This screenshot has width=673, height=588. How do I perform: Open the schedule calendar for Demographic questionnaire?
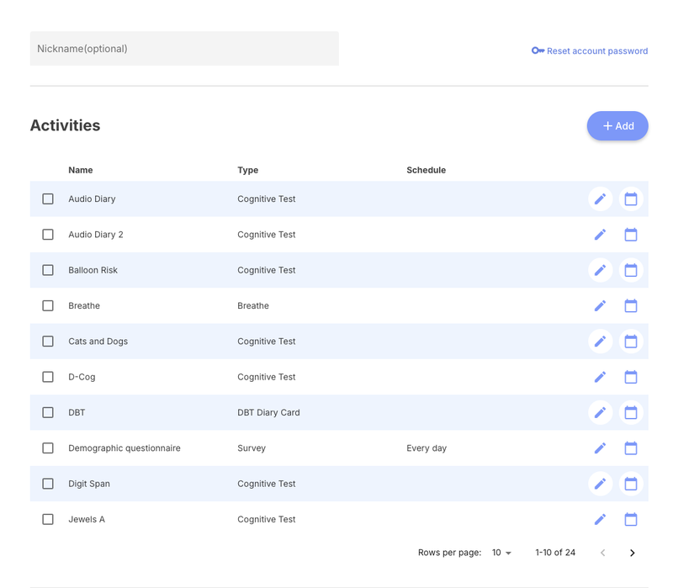coord(631,448)
